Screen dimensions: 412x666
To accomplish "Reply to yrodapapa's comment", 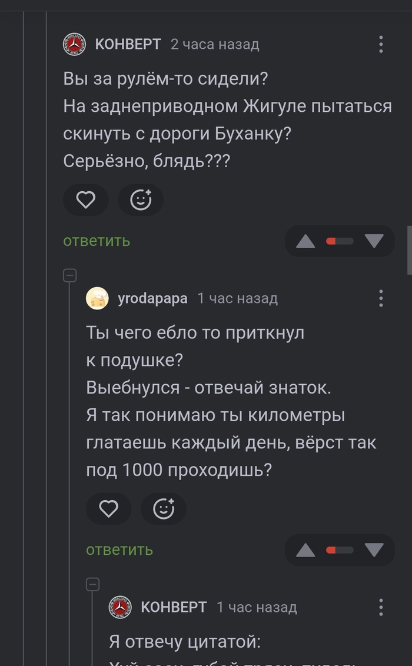I will point(119,550).
